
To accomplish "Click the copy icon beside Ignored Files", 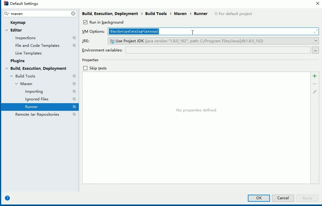I will [x=74, y=99].
